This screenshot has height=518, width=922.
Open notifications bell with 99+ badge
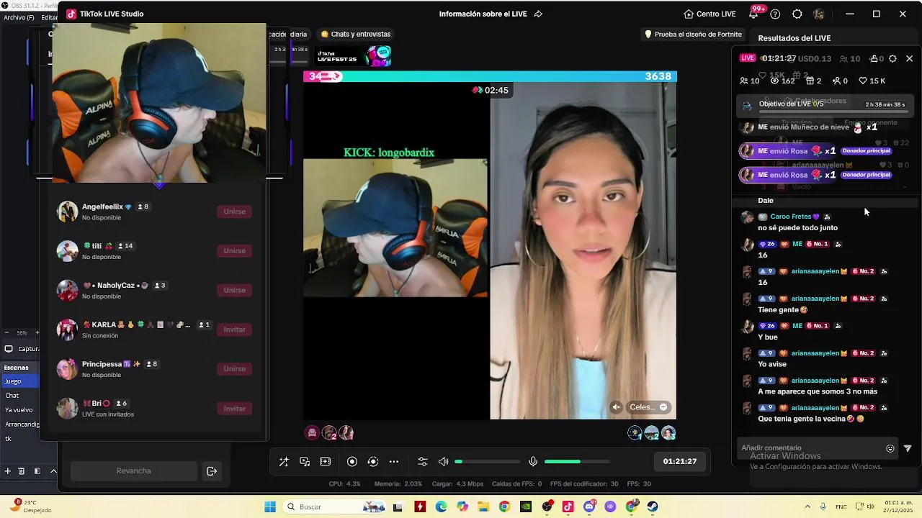point(753,14)
